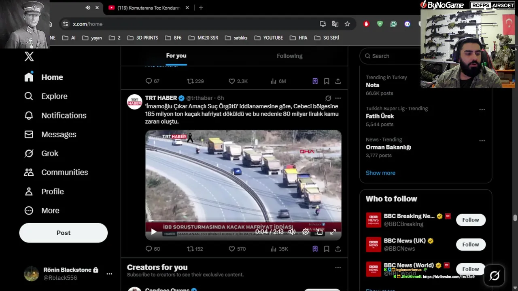Click the floating Grok button
Screen dimensions: 518x291
coord(495,276)
